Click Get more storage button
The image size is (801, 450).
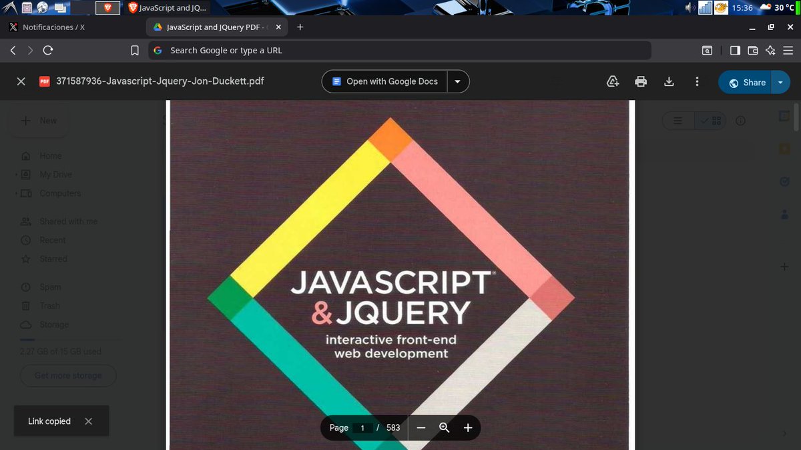click(x=68, y=375)
